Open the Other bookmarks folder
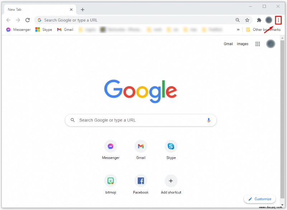287x210 pixels. (263, 30)
